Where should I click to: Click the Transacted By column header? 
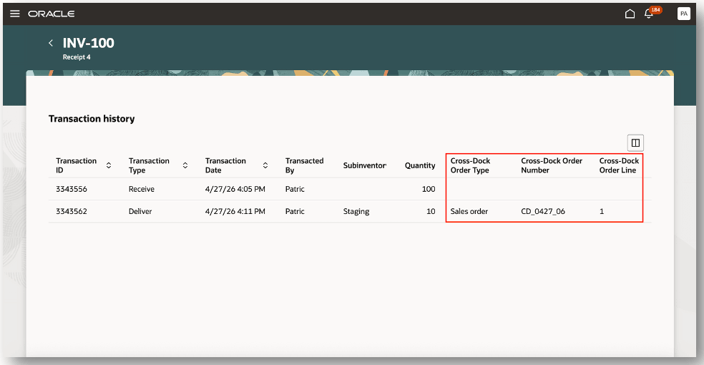tap(304, 165)
